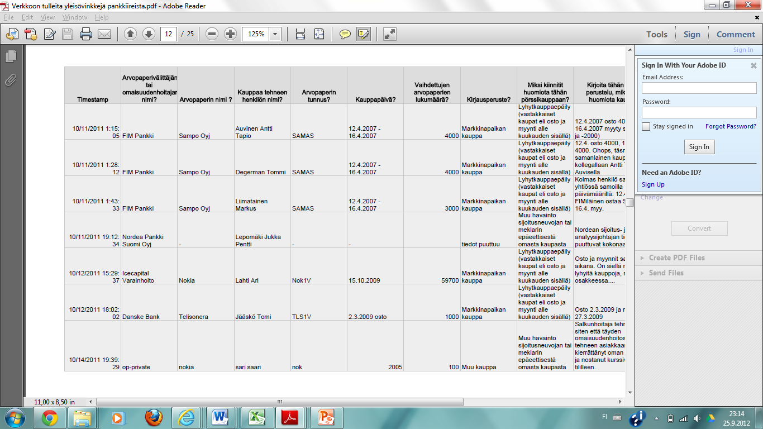This screenshot has height=429, width=763.
Task: Open the Tools pane tab
Action: coord(657,34)
